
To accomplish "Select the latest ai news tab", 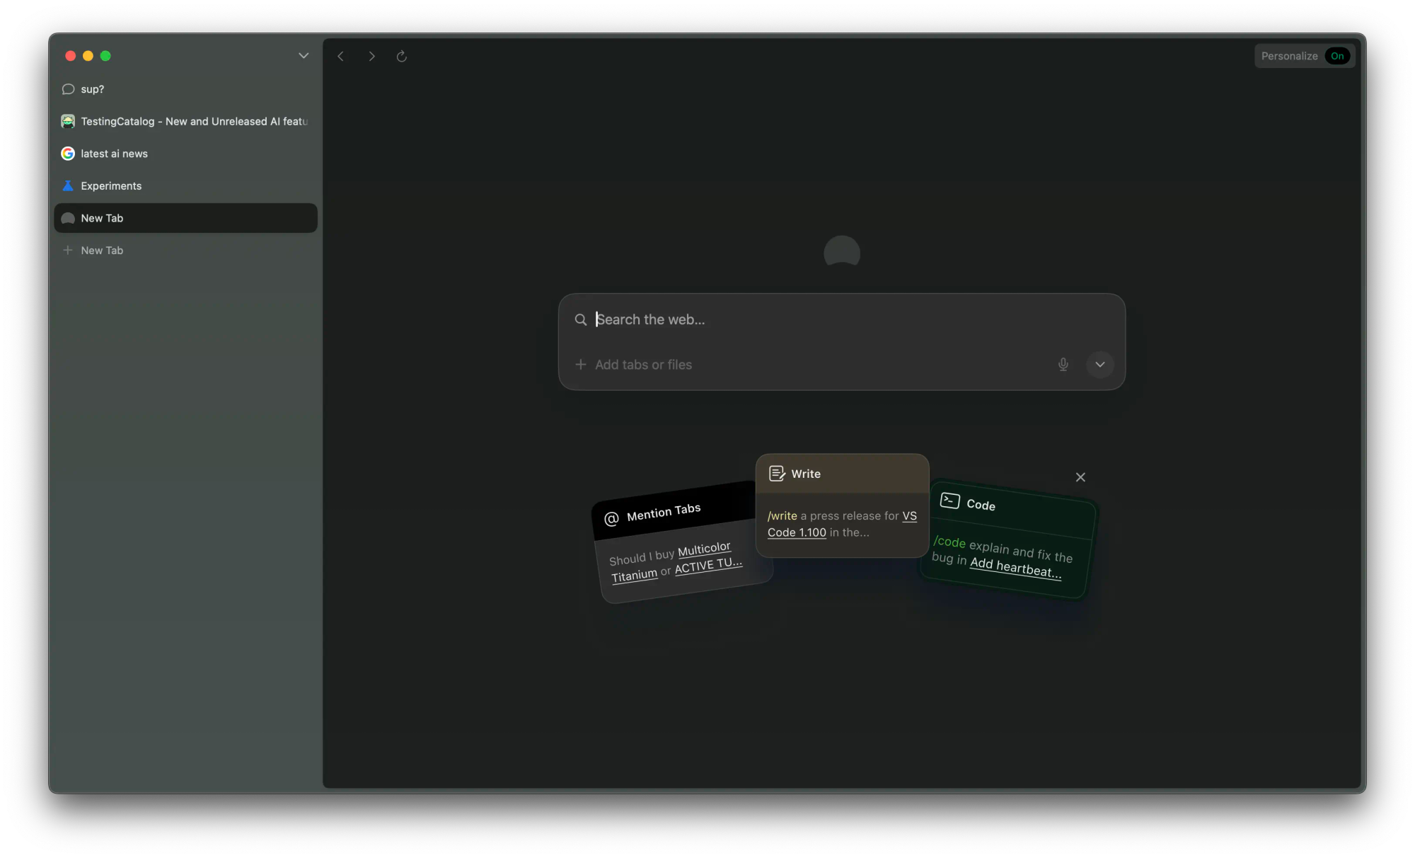I will click(114, 154).
